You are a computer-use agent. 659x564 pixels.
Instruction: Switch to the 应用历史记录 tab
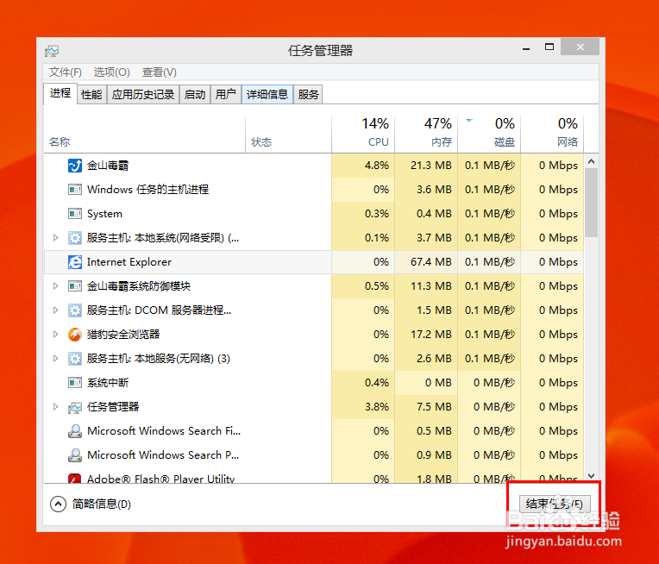(x=143, y=95)
